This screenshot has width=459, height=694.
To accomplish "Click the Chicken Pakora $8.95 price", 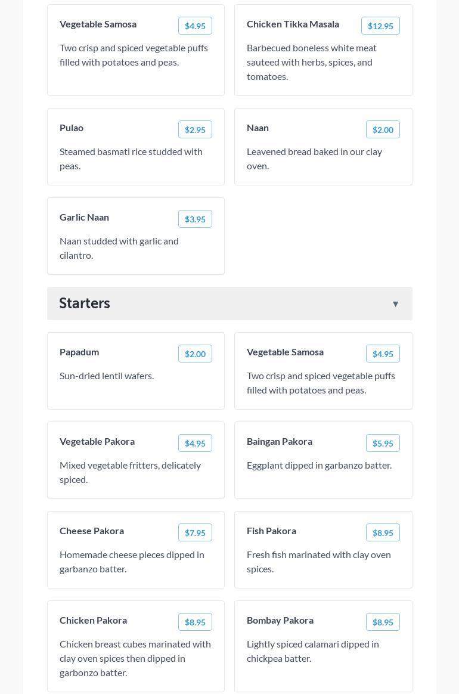I will (195, 622).
